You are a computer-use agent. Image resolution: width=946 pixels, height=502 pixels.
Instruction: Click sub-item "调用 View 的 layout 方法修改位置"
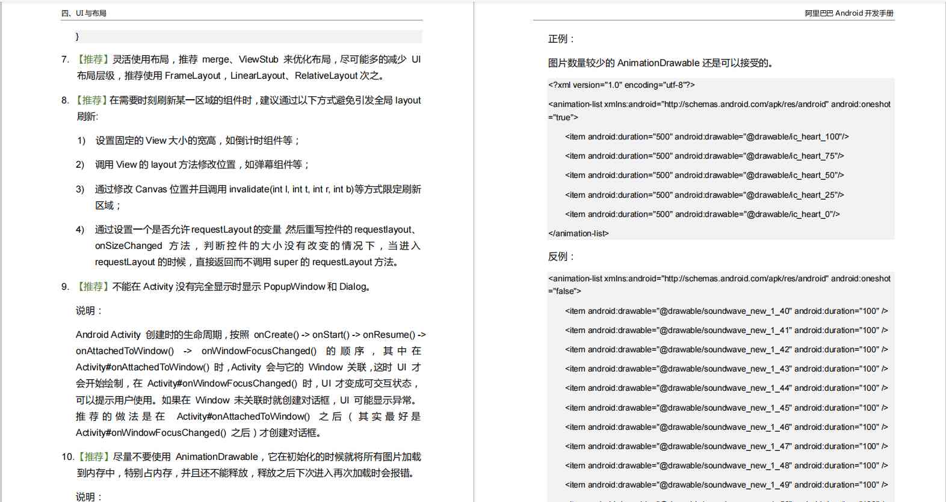click(x=165, y=165)
